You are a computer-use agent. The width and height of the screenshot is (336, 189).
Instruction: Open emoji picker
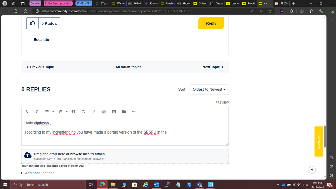tap(104, 112)
